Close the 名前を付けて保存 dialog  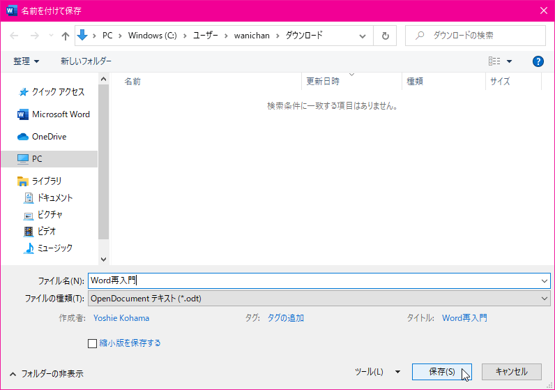[544, 10]
